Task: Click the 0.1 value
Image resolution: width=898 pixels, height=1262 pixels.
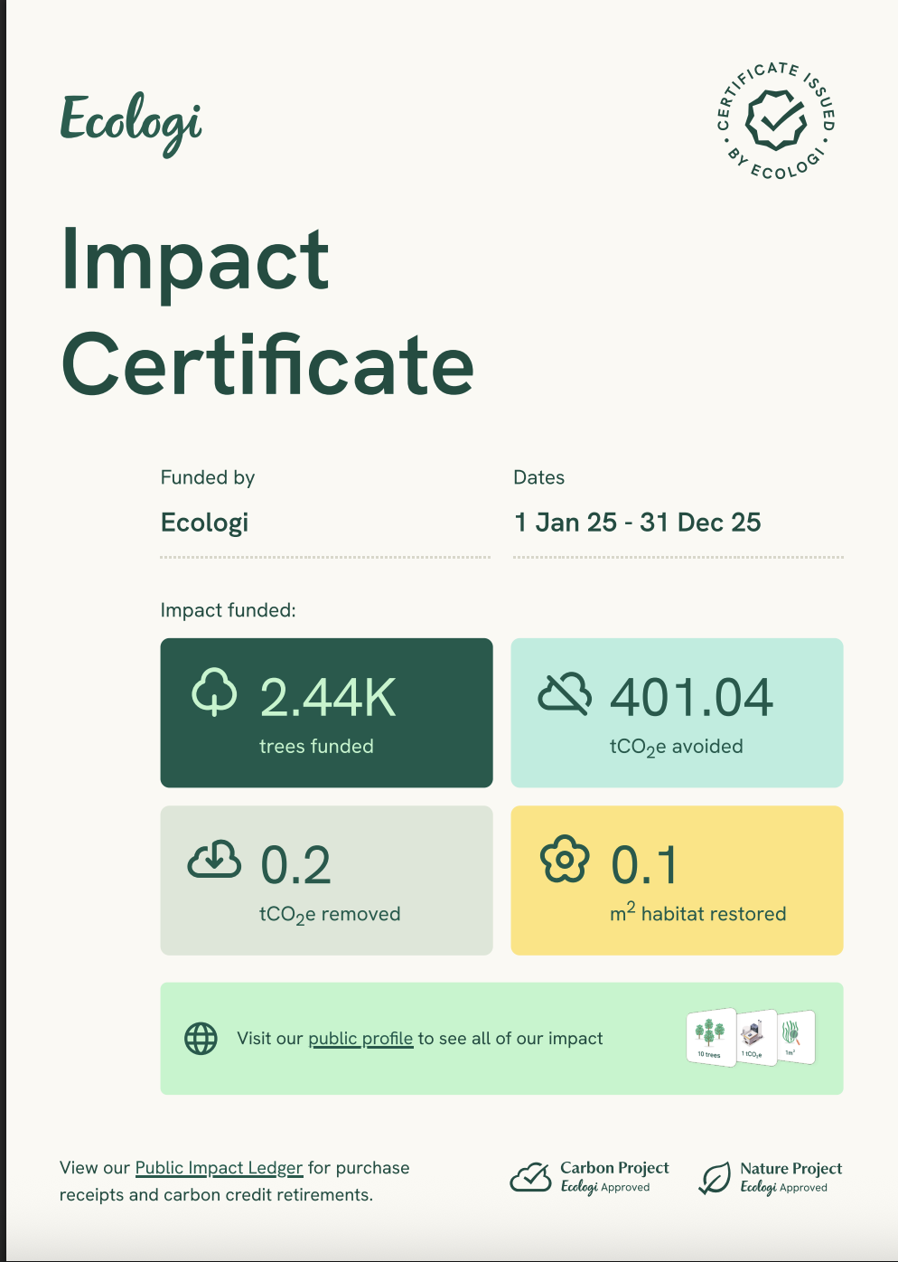Action: pyautogui.click(x=644, y=865)
